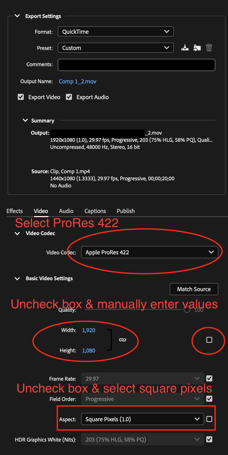Open the Comp 1_2.mov output name link

[x=77, y=81]
